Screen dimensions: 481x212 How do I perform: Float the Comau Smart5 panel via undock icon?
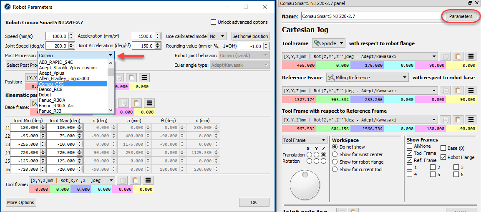coord(470,3)
